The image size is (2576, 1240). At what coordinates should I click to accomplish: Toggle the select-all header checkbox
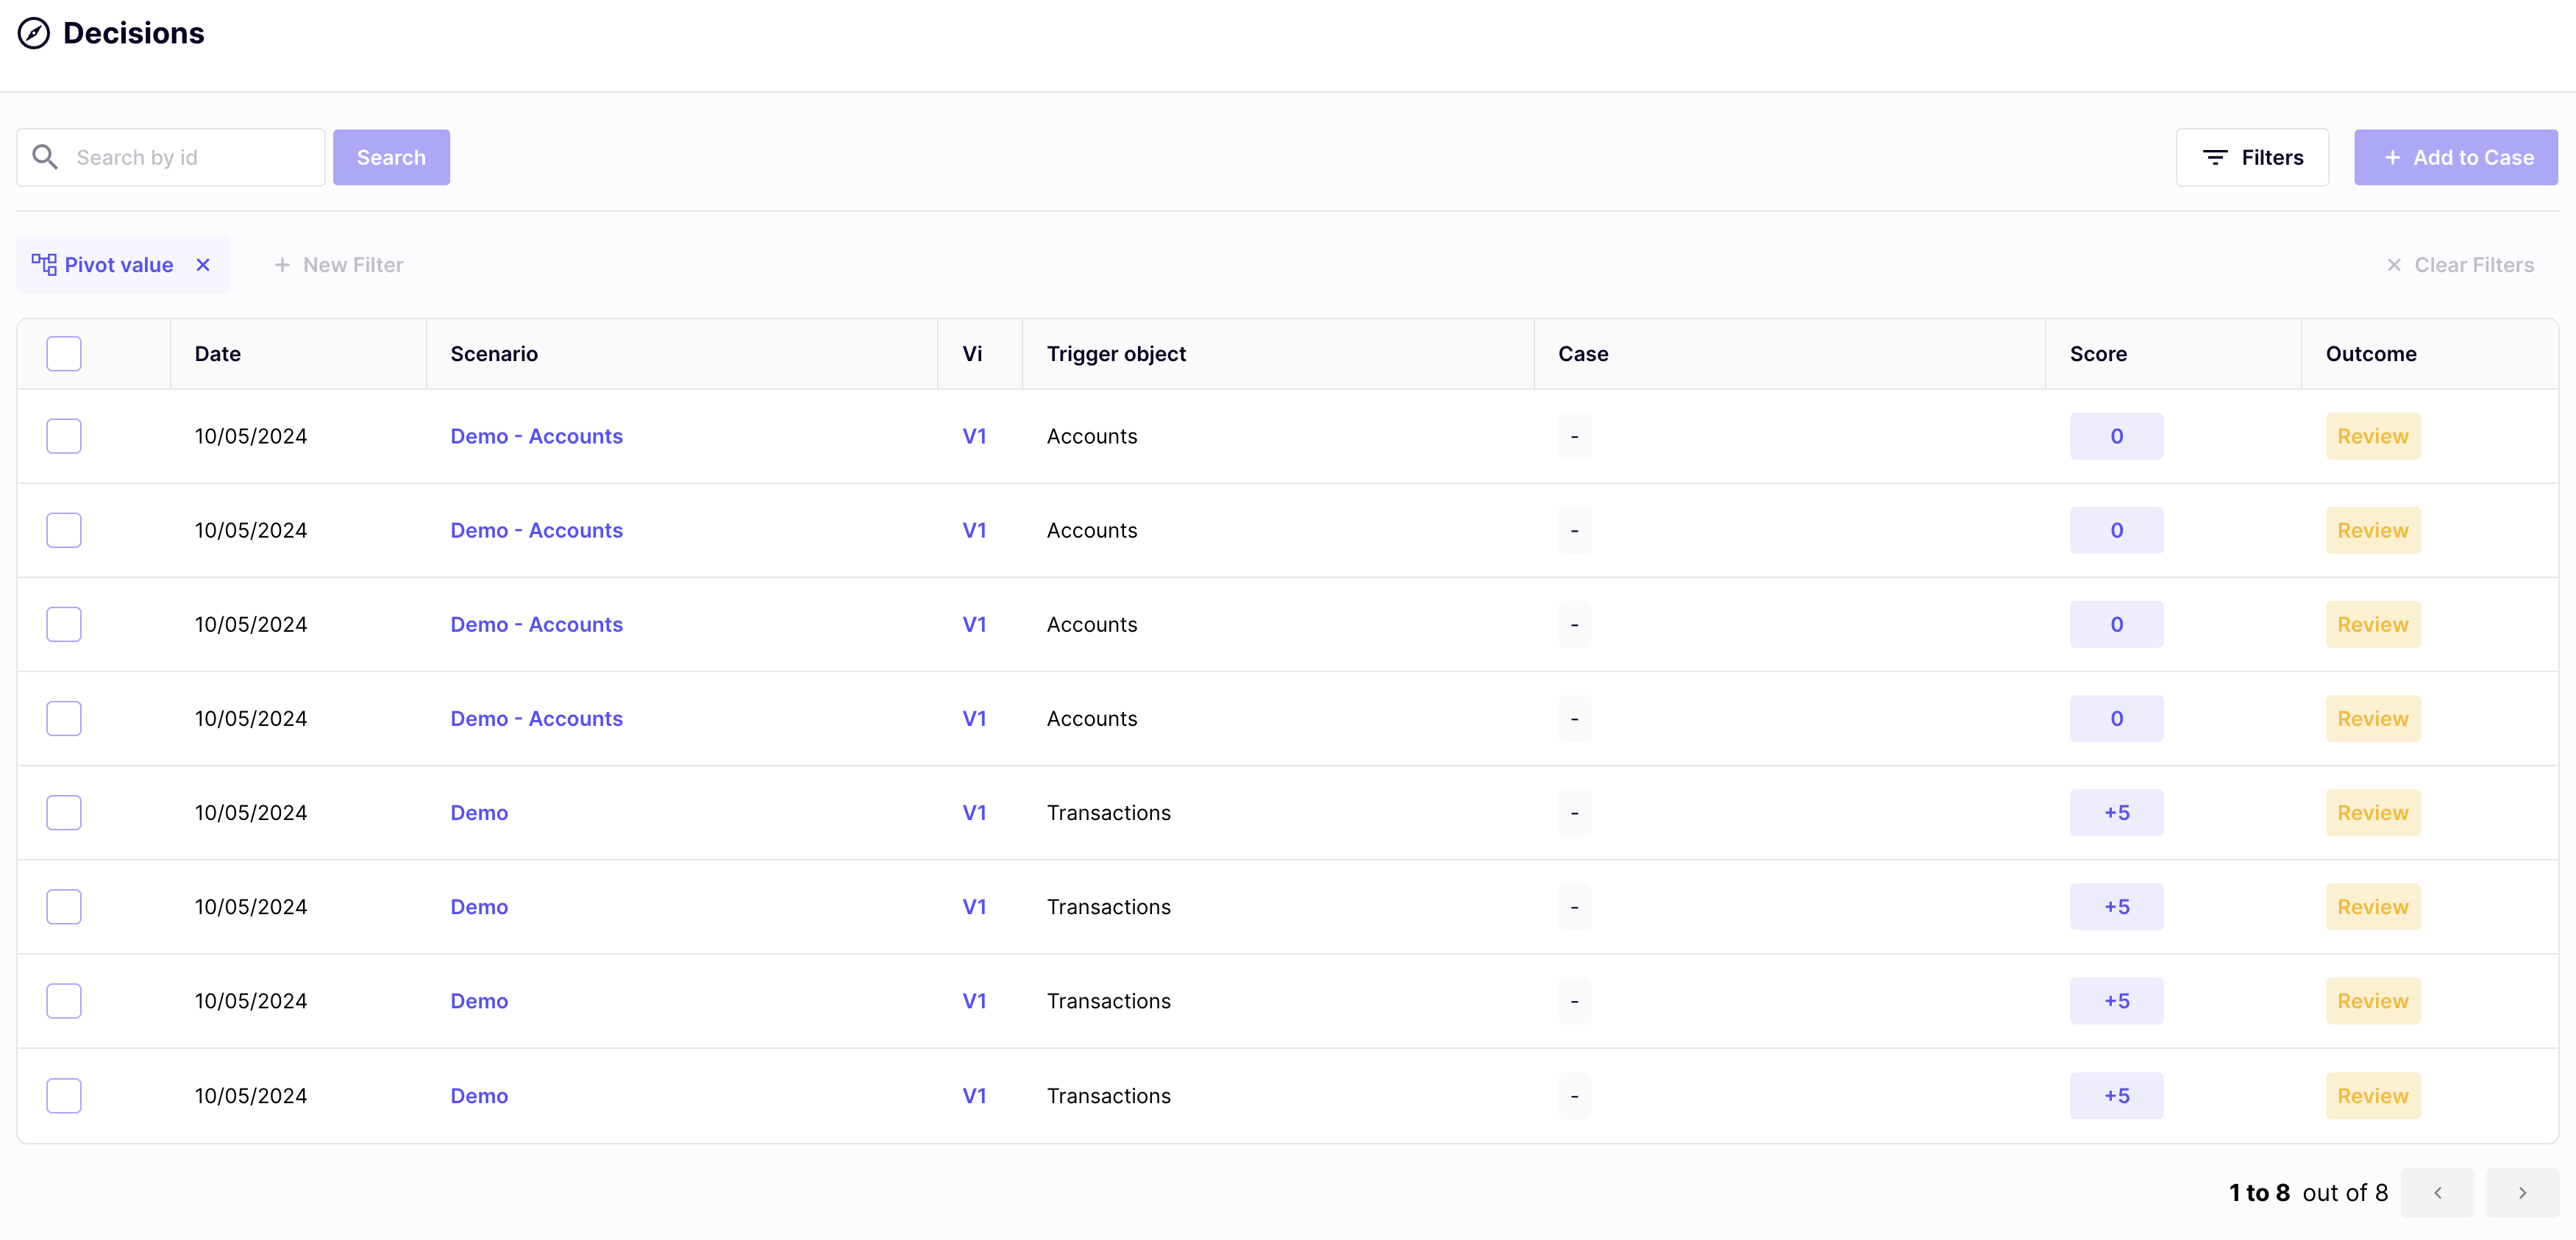[64, 354]
